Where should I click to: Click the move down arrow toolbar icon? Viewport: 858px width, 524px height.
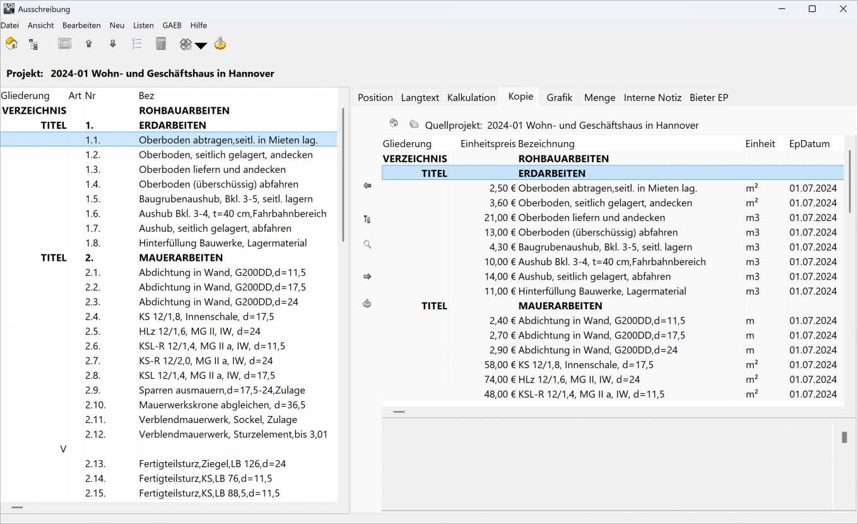pyautogui.click(x=112, y=44)
